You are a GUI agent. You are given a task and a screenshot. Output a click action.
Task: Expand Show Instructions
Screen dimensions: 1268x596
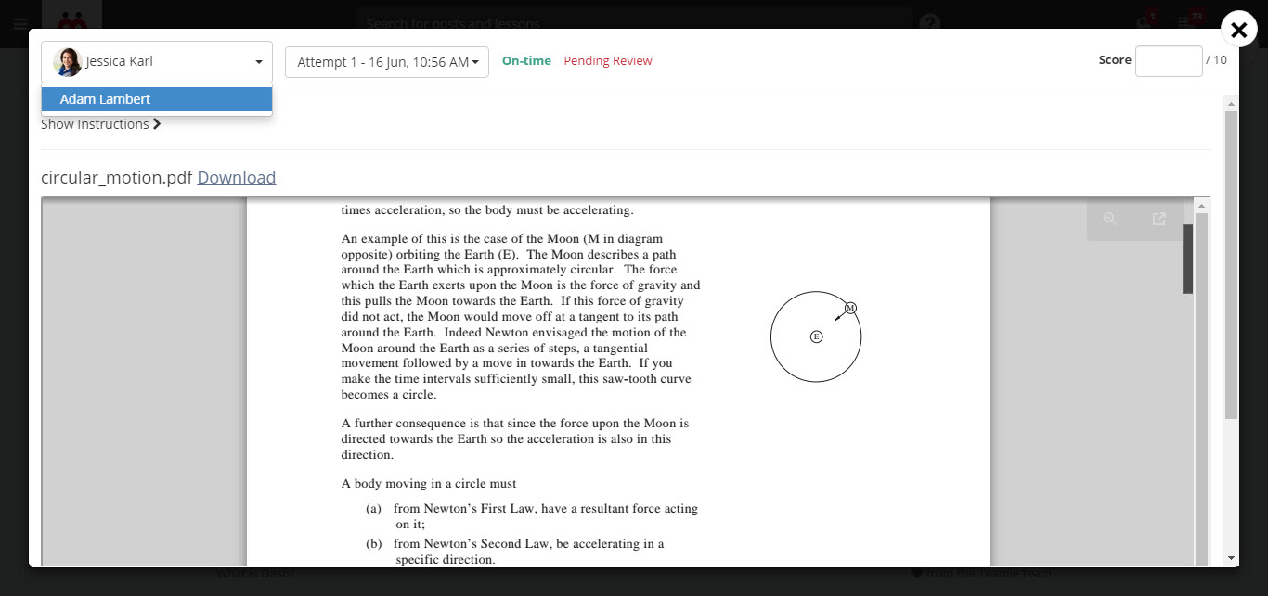(101, 124)
